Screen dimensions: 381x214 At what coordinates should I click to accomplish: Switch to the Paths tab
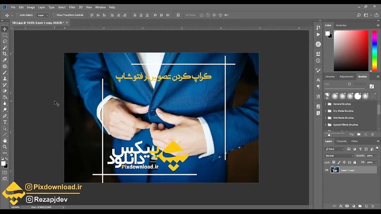354,141
